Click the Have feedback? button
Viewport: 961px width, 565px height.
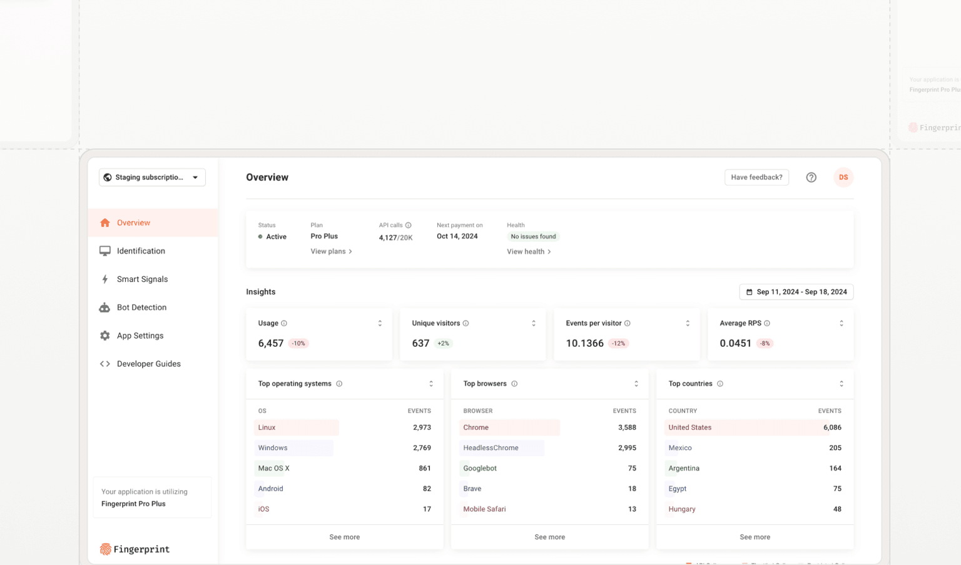pyautogui.click(x=756, y=177)
